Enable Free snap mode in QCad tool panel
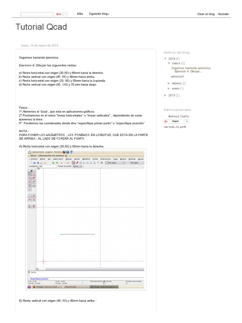Image resolution: width=242 pixels, height=323 pixels. coord(30,174)
